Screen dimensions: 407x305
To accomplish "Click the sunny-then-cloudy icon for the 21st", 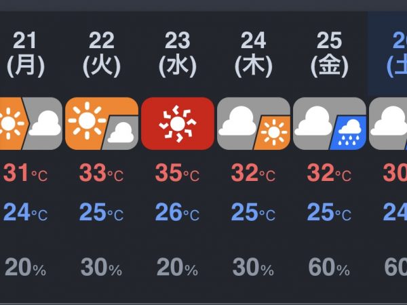I will [x=31, y=123].
